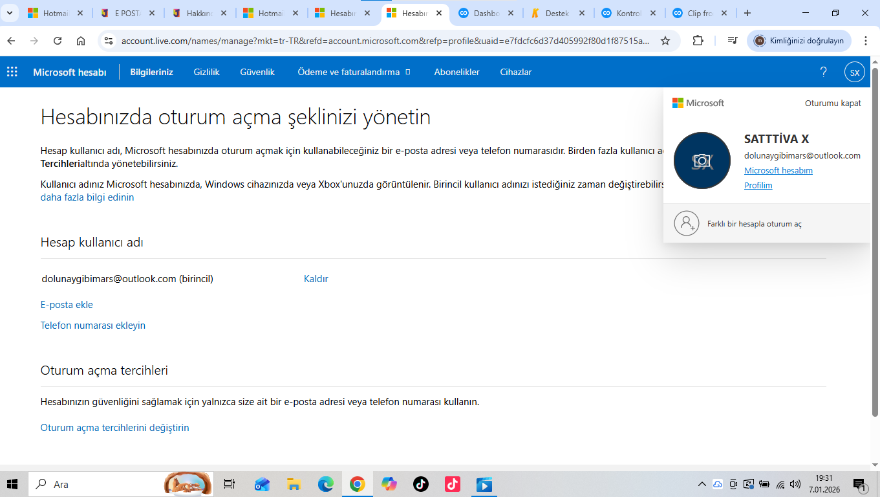Open the Microsoft hesabım link
880x497 pixels.
click(x=778, y=170)
